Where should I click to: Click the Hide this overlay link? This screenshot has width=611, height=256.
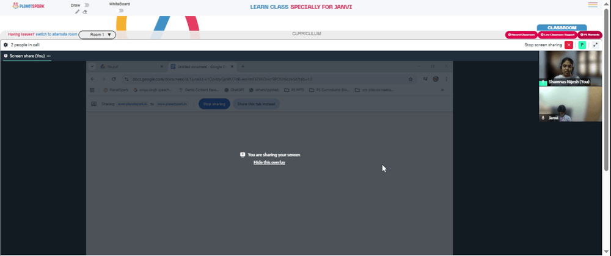pyautogui.click(x=269, y=162)
